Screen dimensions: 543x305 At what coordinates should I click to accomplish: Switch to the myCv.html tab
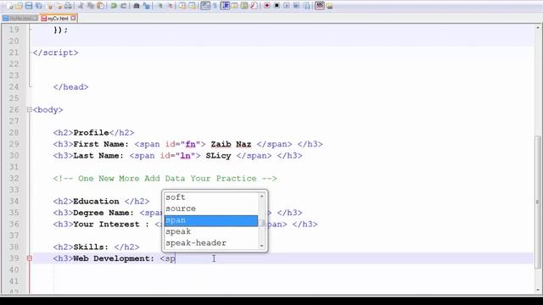pyautogui.click(x=58, y=19)
